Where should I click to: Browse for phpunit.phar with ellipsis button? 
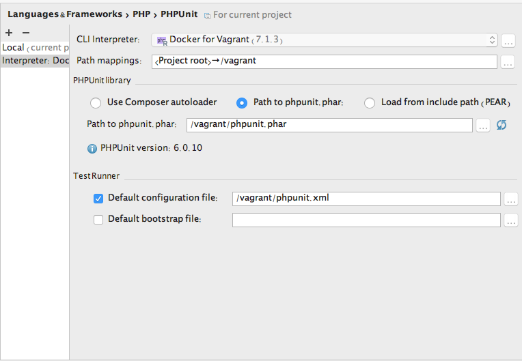click(483, 125)
